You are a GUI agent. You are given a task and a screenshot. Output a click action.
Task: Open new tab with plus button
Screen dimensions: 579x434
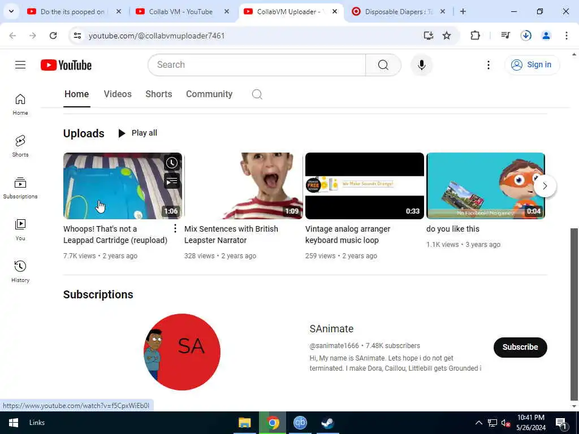tap(463, 11)
